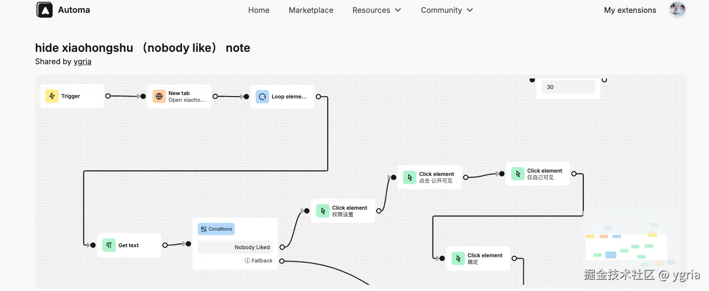Click the Automa brand name
Viewport: 709px width, 291px height.
[74, 10]
